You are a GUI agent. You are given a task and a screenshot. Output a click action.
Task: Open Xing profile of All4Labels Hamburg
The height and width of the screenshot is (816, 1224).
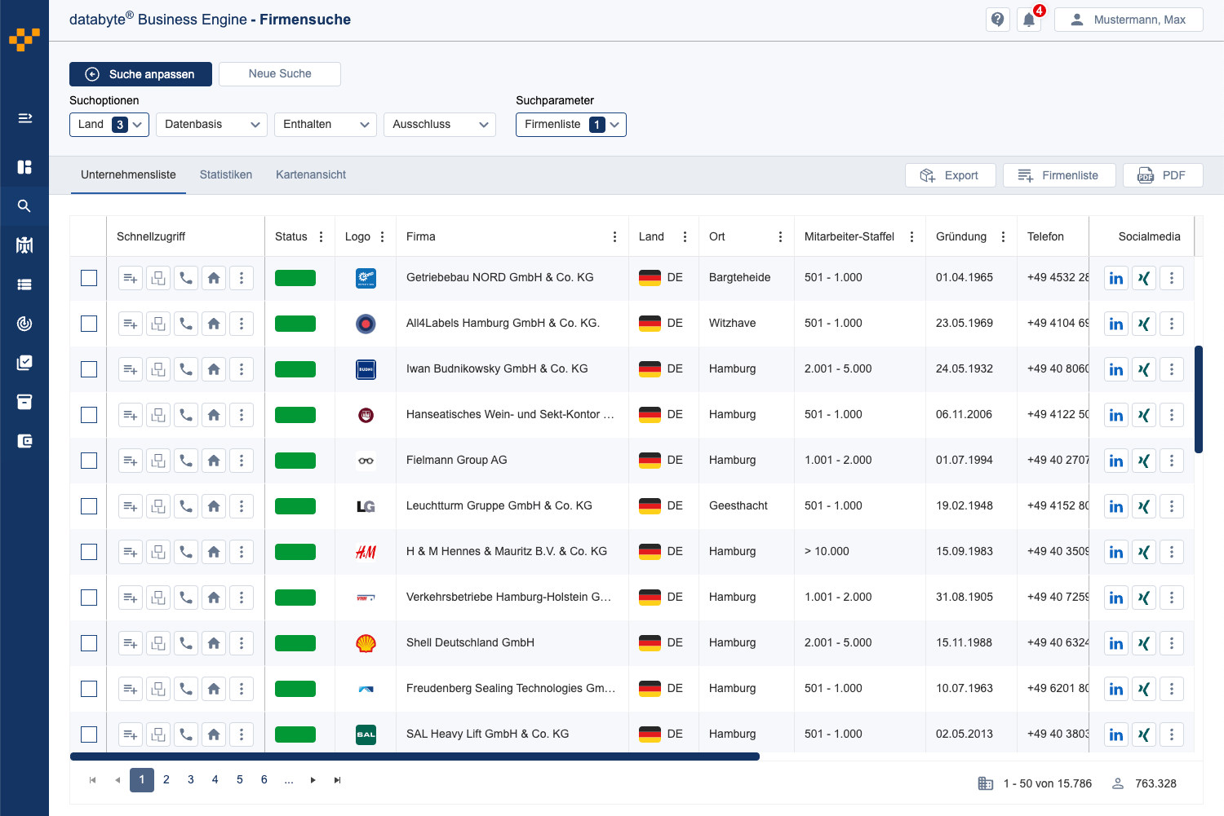(x=1143, y=323)
